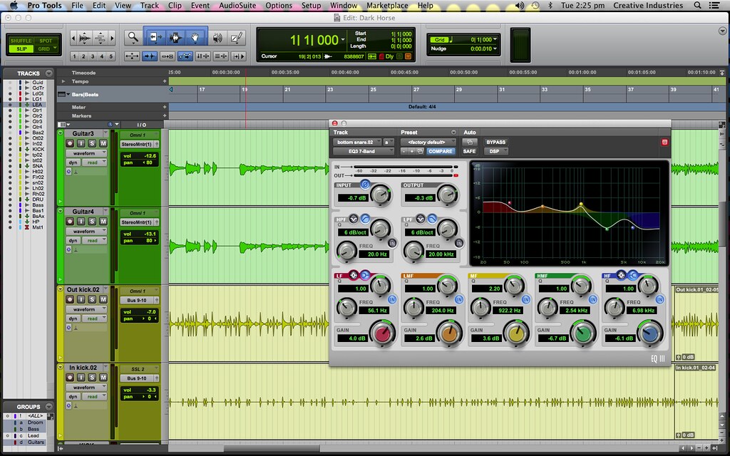The height and width of the screenshot is (456, 730).
Task: Record-arm the Guitar4 track
Action: tap(70, 221)
